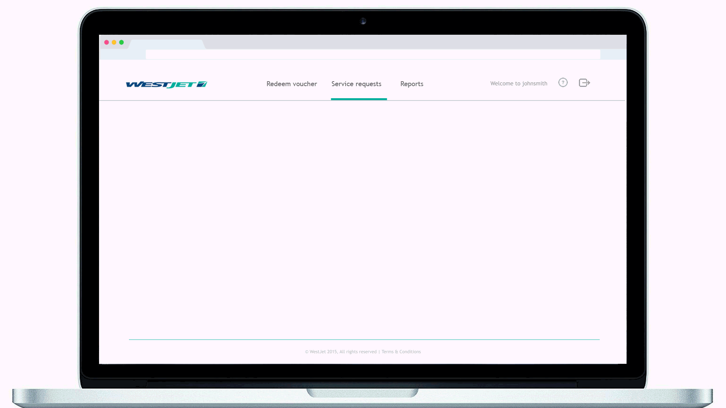The width and height of the screenshot is (726, 408).
Task: Click the red window close dot
Action: 107,42
